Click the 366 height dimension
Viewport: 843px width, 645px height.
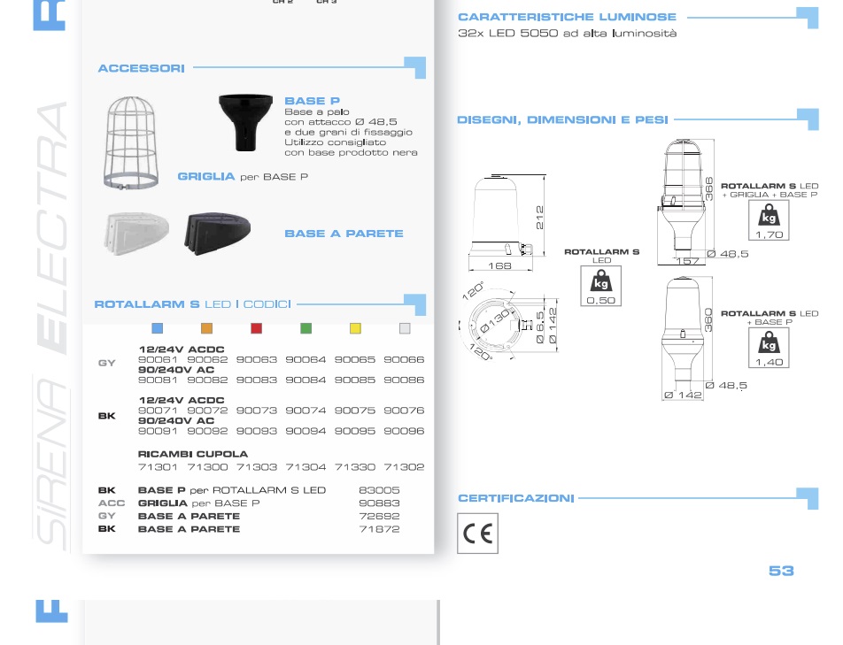click(x=708, y=189)
